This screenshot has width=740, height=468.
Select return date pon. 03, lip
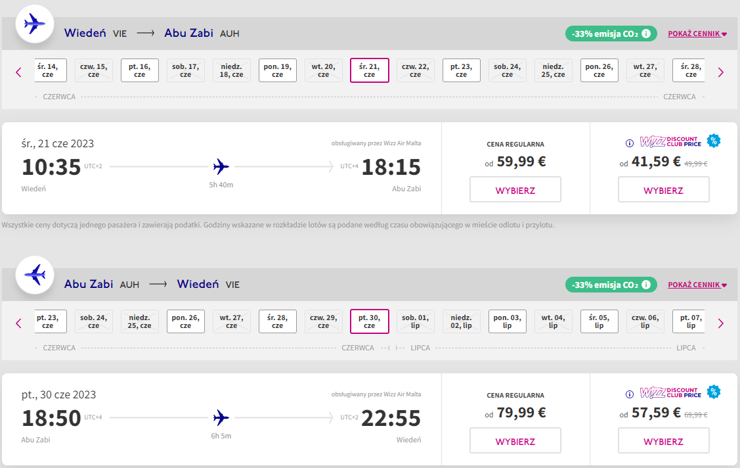click(508, 321)
